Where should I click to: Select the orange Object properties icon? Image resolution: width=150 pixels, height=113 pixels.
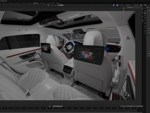click(145, 26)
